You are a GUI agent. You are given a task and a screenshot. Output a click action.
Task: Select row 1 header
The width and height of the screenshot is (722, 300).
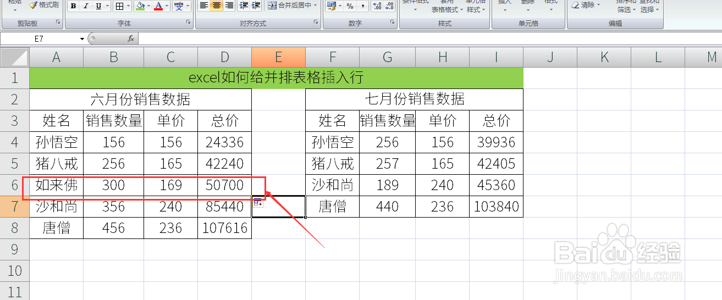coord(14,77)
